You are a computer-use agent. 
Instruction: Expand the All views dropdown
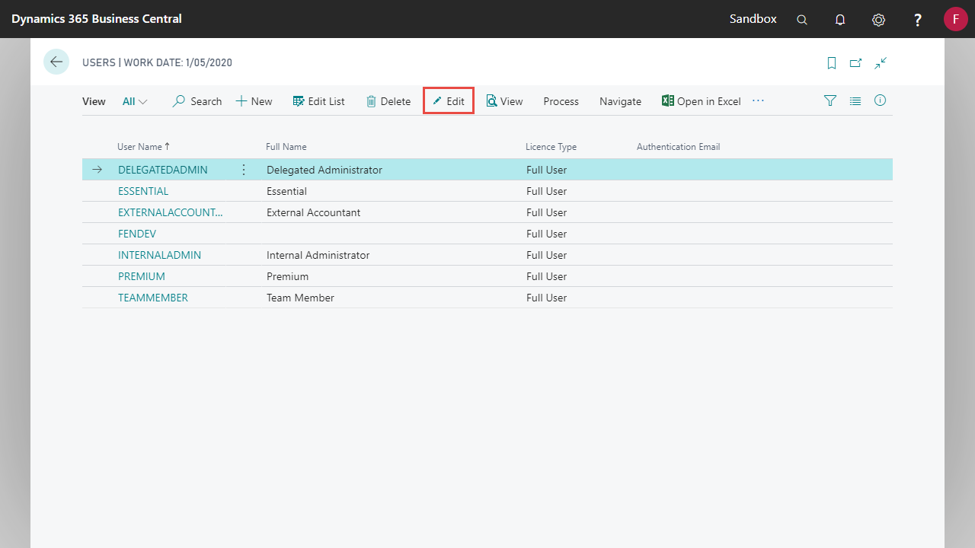[x=135, y=101]
